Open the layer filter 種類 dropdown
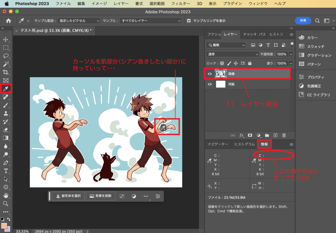336x233 pixels. tap(226, 45)
